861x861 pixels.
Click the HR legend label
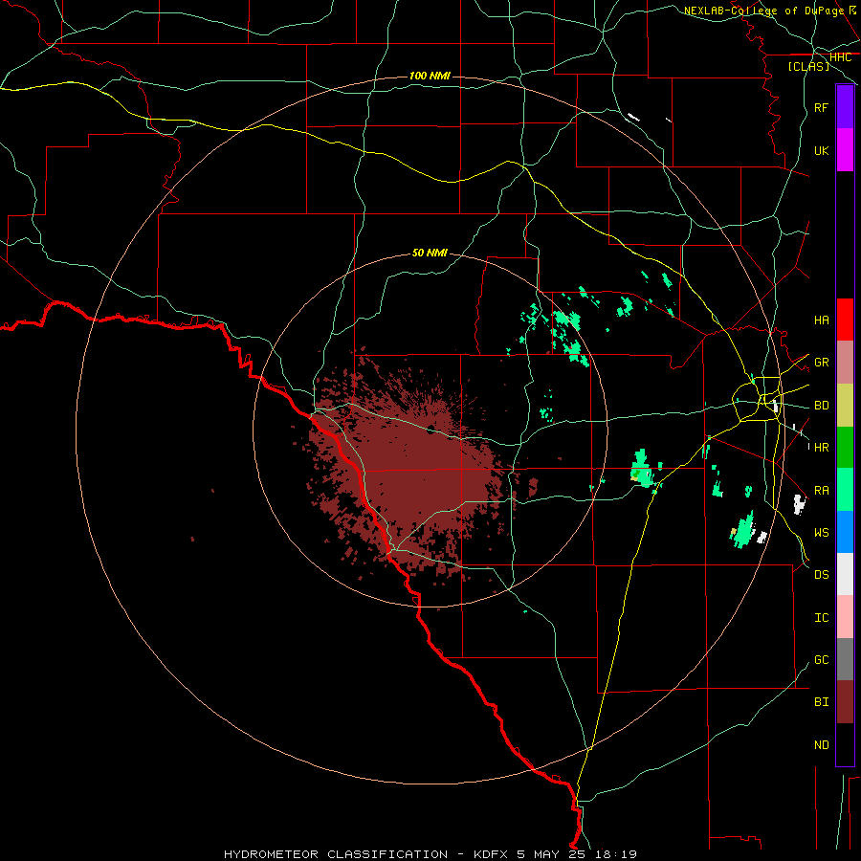click(x=821, y=448)
